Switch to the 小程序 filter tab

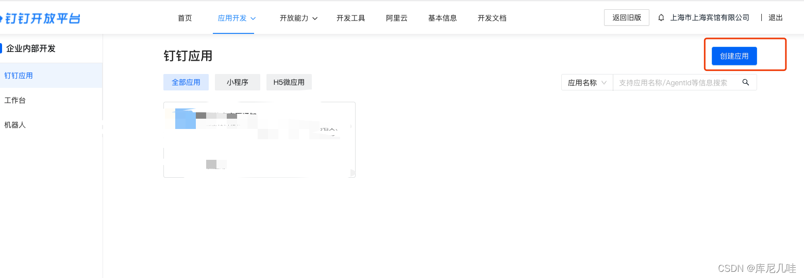click(x=238, y=82)
